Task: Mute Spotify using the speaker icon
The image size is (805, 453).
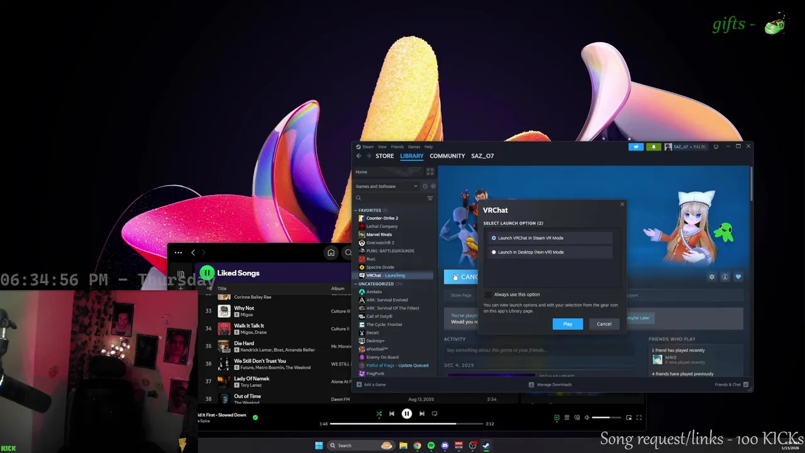Action: tap(587, 418)
